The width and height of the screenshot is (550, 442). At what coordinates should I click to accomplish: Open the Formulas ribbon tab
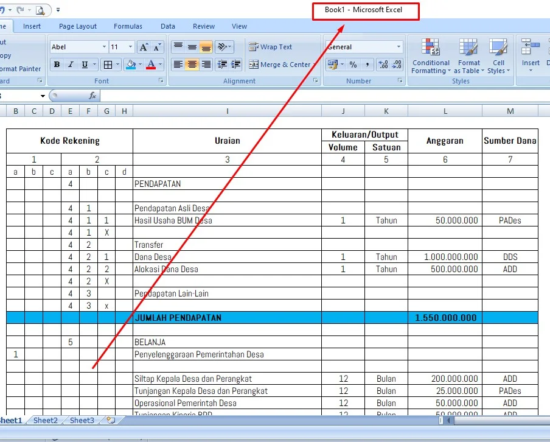pos(128,26)
